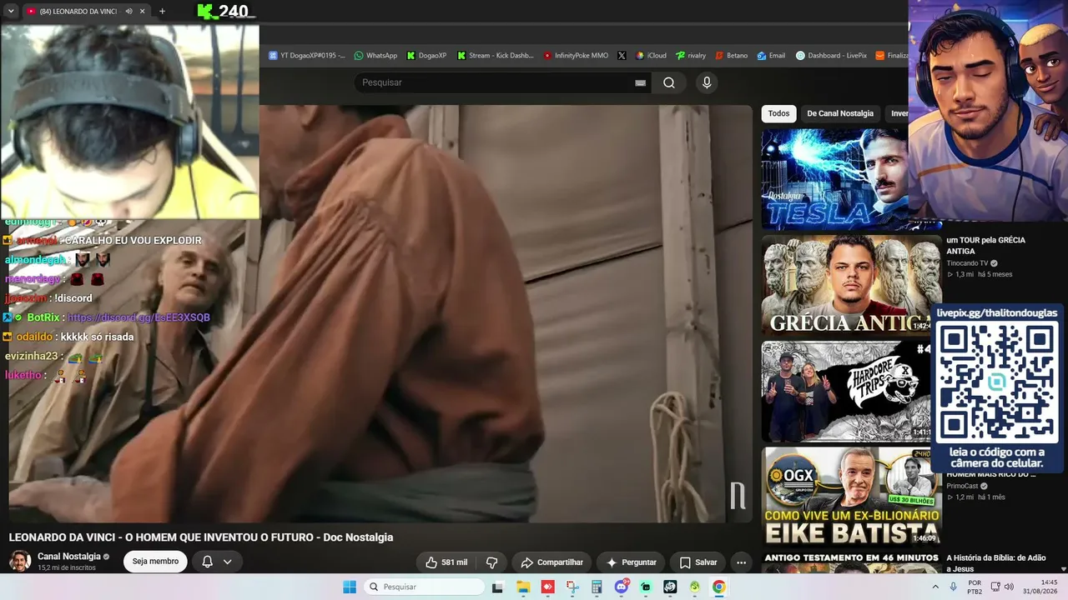Open the Canal Nostalgia channel name
This screenshot has height=600, width=1068.
[x=69, y=556]
